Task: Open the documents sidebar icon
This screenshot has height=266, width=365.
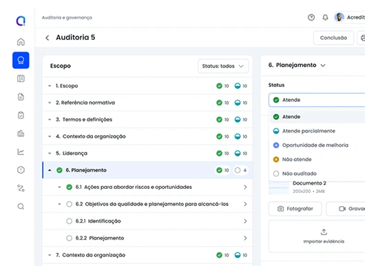Action: pyautogui.click(x=21, y=96)
